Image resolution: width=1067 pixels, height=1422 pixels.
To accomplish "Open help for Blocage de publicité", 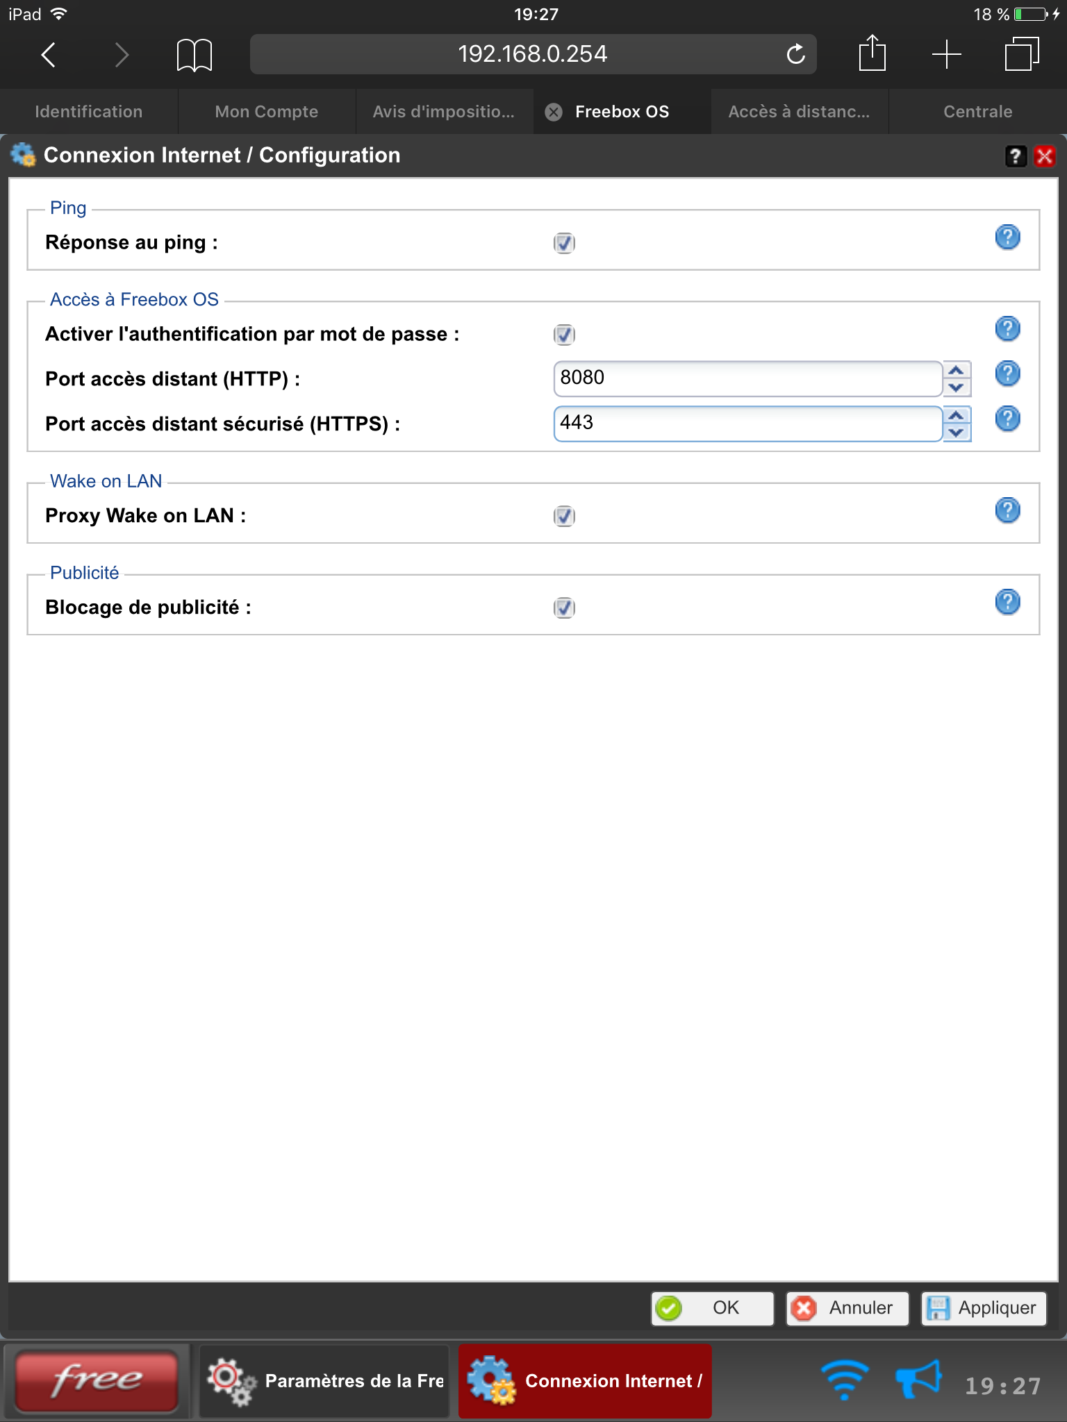I will point(1007,602).
